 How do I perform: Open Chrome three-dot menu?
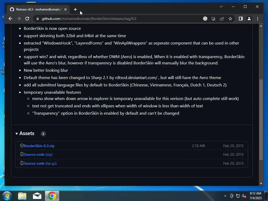pyautogui.click(x=258, y=19)
